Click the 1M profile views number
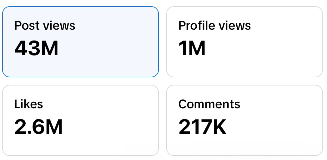The height and width of the screenshot is (160, 327). coord(192,48)
